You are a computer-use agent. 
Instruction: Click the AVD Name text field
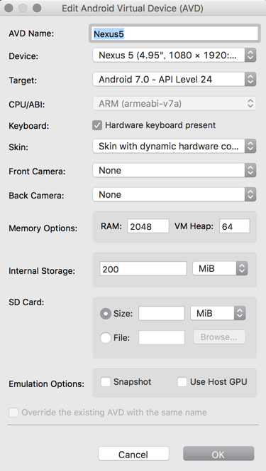pos(174,33)
